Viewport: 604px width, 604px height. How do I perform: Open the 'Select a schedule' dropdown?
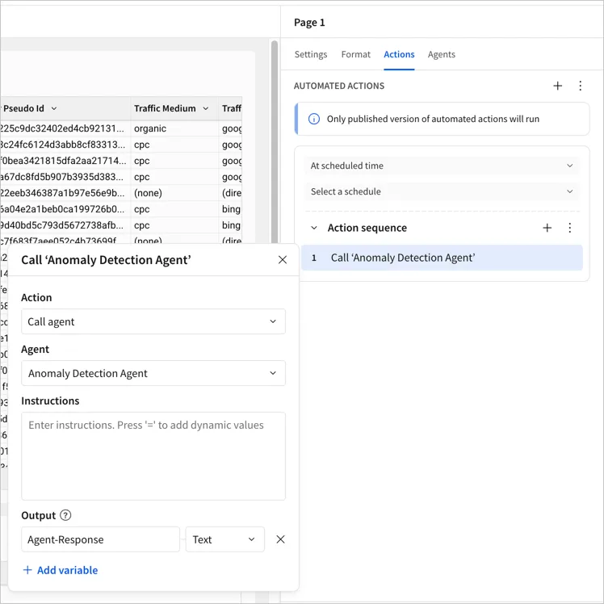442,191
